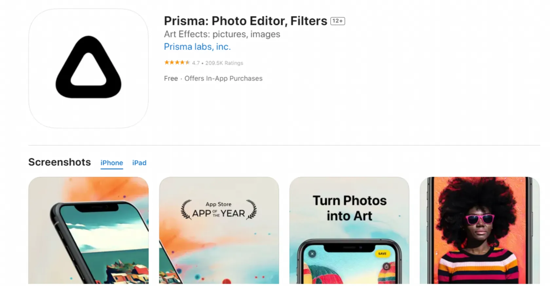Open the screenshot of woman with pink sunglasses
This screenshot has height=286, width=550.
[479, 230]
